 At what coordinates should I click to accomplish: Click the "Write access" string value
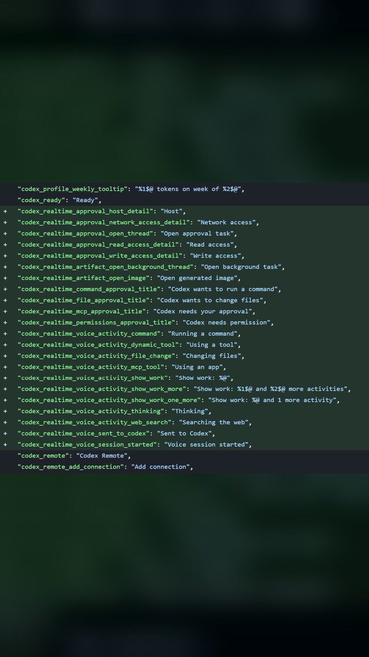(x=215, y=256)
